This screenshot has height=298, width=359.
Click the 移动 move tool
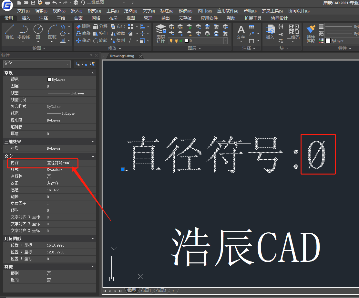(x=83, y=41)
